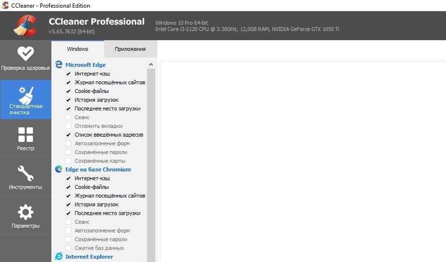Image resolution: width=446 pixels, height=262 pixels.
Task: Select the Microsoft Edge section header
Action: (x=85, y=65)
